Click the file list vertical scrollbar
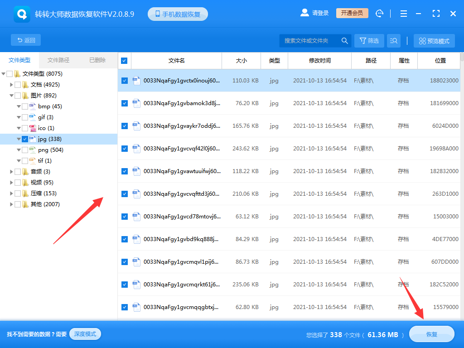The image size is (464, 348). 462,181
